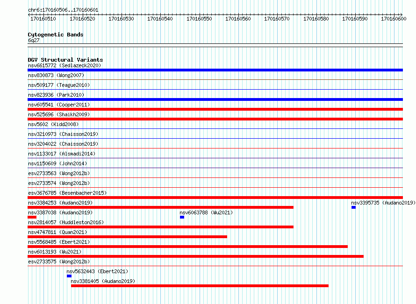Click small blue block of nsv5632443
The height and width of the screenshot is (304, 416).
tap(69, 276)
